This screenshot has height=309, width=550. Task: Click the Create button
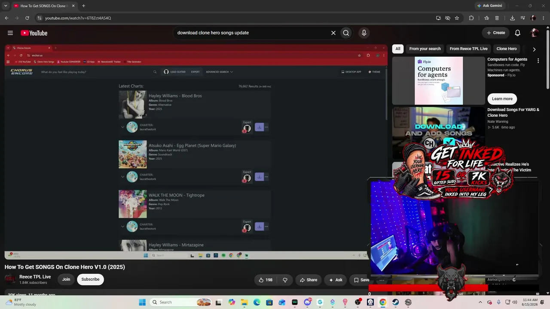495,33
